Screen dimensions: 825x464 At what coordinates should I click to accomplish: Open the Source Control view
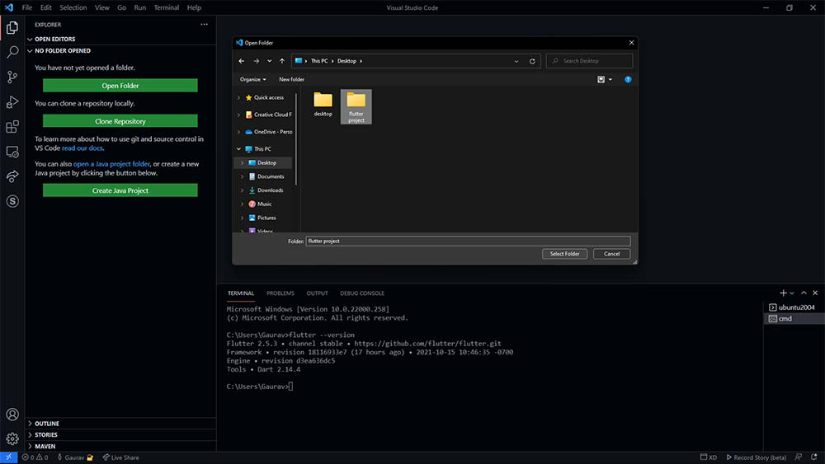click(x=12, y=77)
